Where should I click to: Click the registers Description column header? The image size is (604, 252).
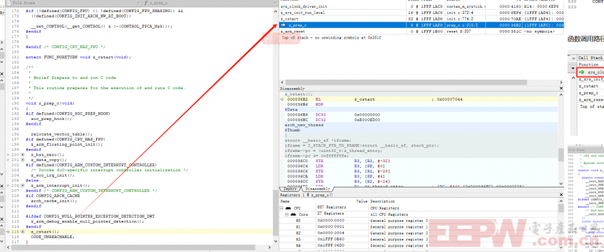tap(464, 201)
